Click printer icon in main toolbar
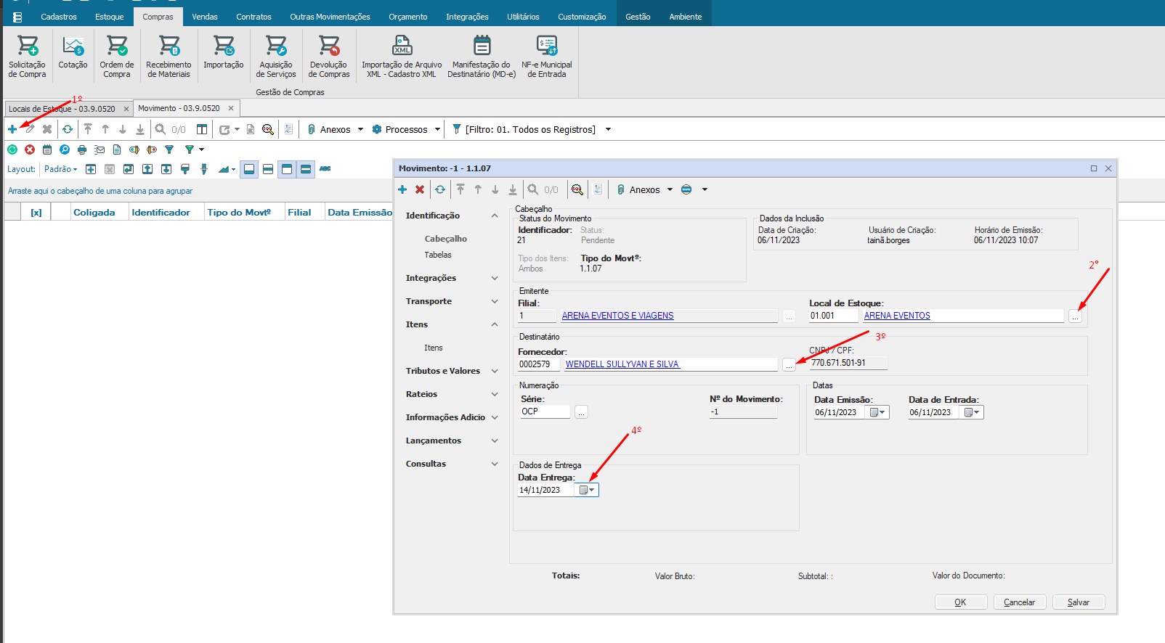 pos(82,150)
